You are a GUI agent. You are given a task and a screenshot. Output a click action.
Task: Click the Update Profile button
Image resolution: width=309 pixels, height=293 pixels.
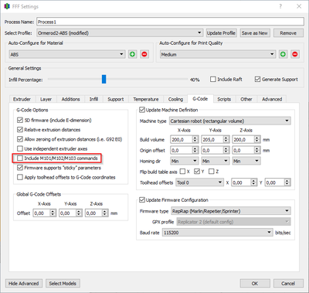coord(222,33)
